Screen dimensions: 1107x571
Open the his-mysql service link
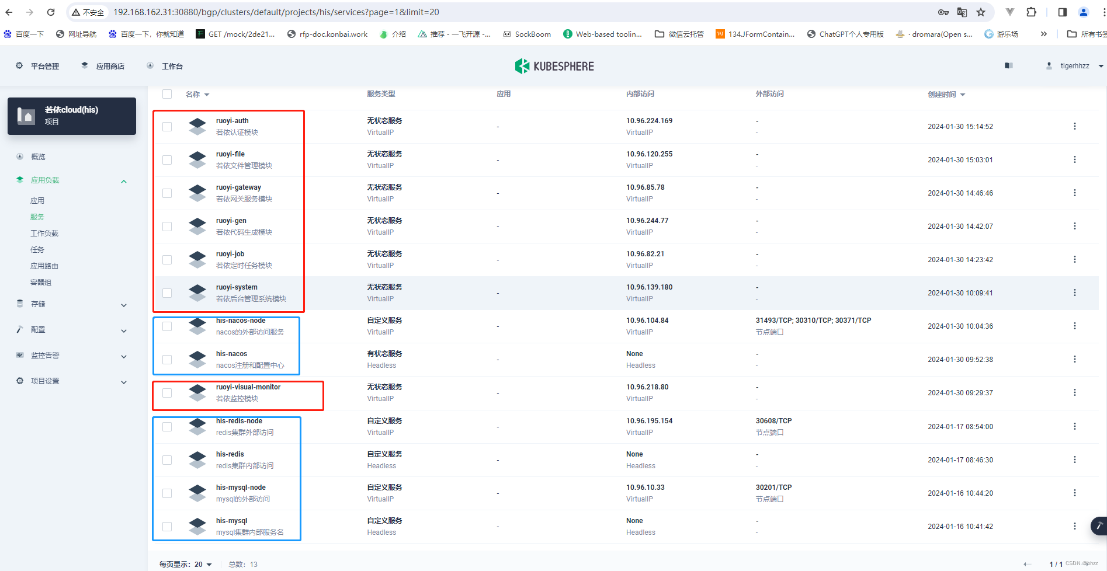[231, 521]
